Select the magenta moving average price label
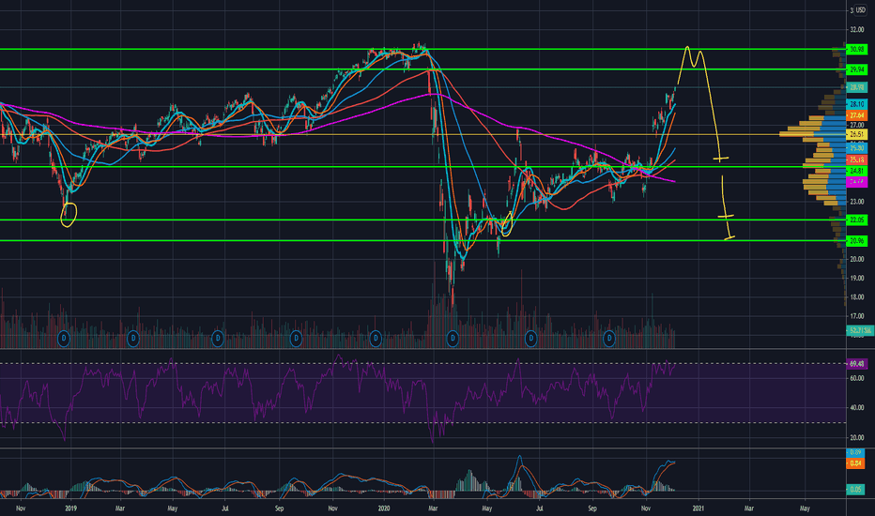The image size is (875, 516). tap(856, 181)
